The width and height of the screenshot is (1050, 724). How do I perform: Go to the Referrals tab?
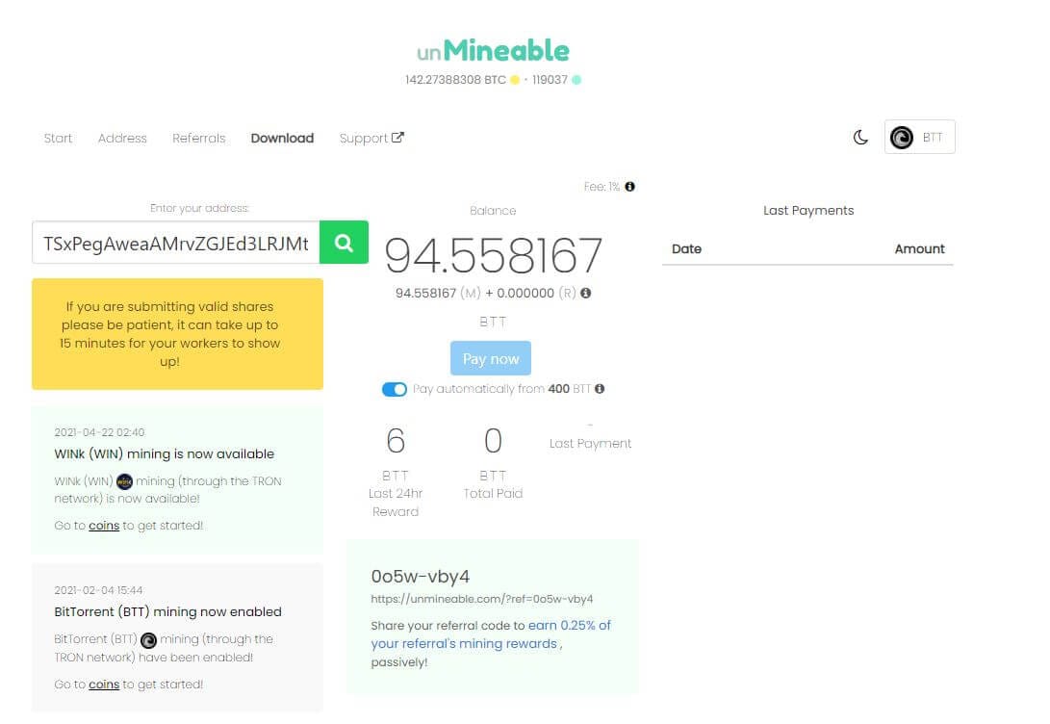tap(199, 138)
